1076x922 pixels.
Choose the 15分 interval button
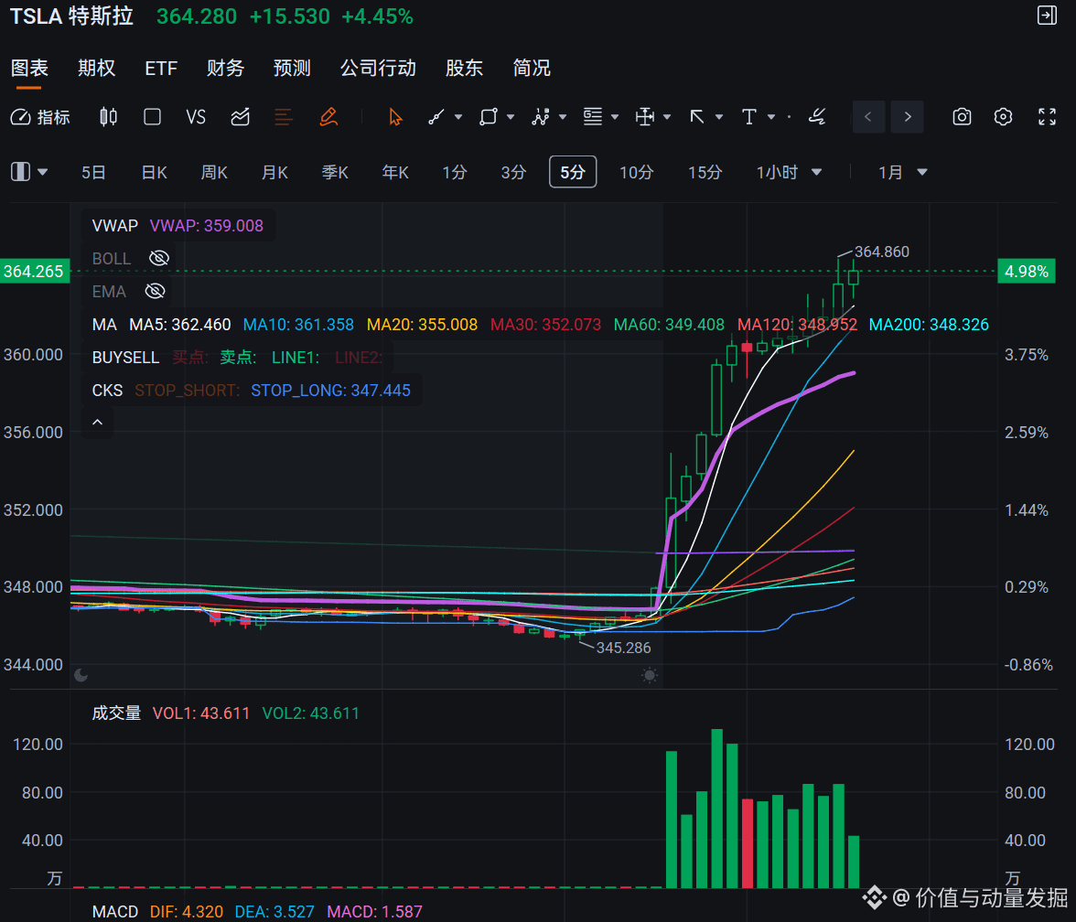pos(705,172)
